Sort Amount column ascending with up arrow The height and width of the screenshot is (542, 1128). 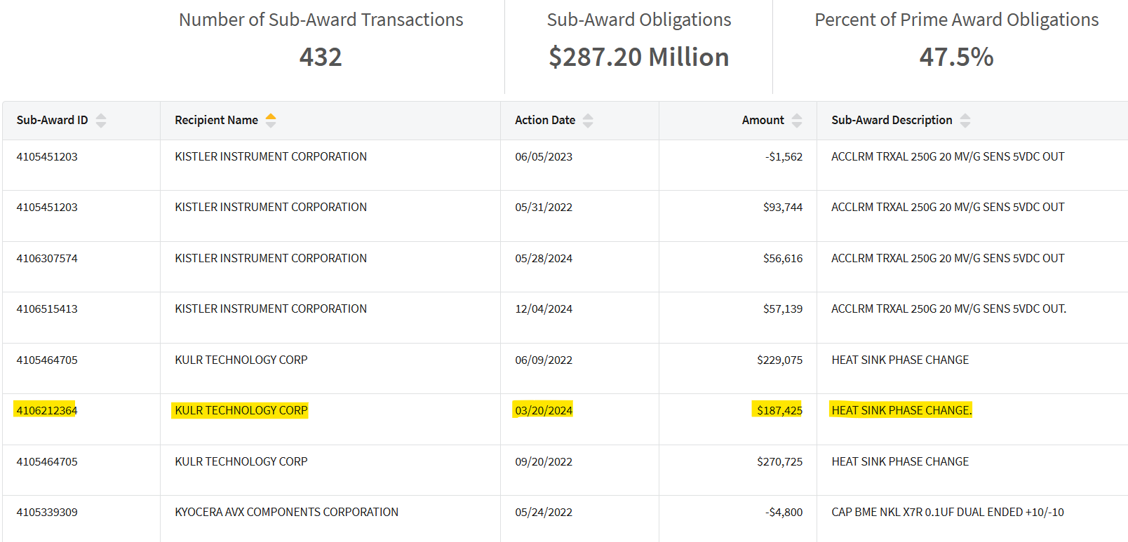pyautogui.click(x=797, y=116)
